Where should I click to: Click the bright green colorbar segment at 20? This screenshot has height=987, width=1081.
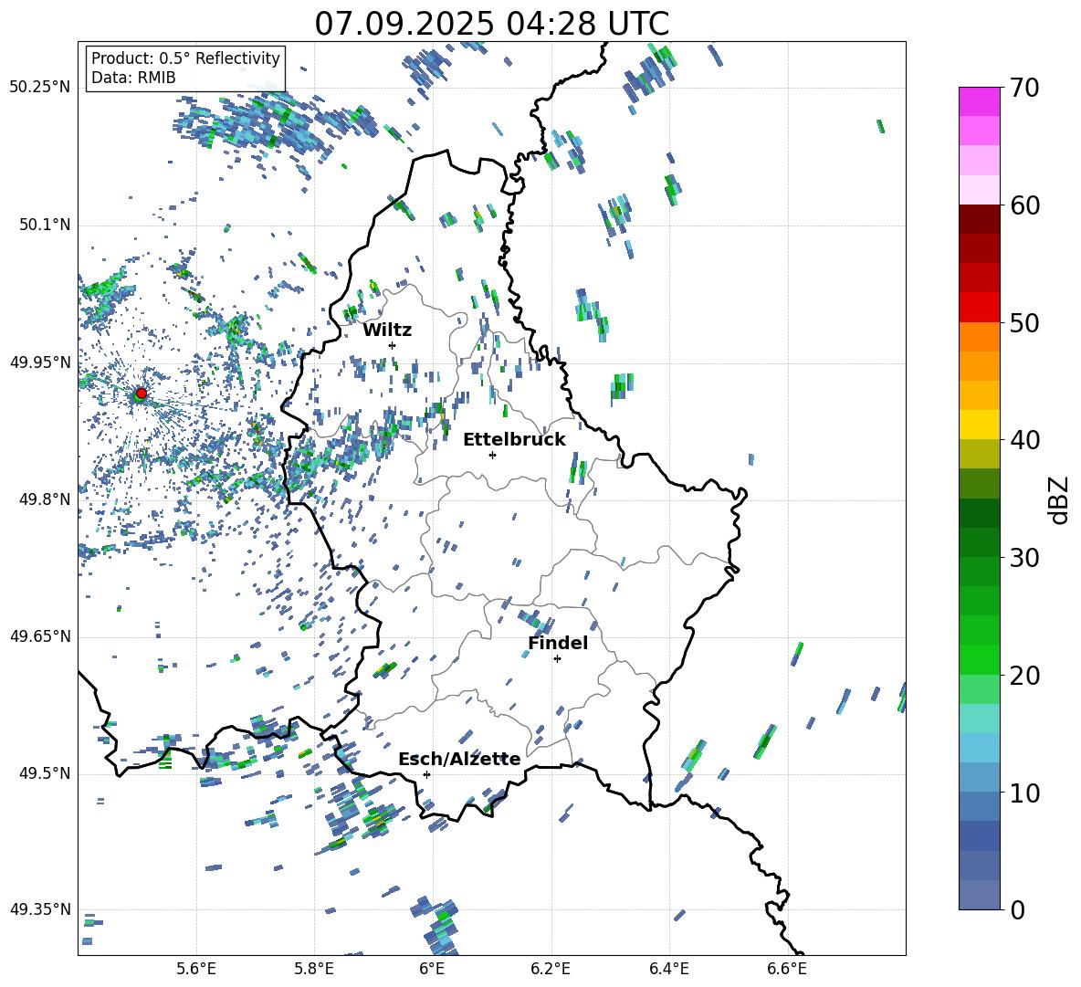click(979, 659)
